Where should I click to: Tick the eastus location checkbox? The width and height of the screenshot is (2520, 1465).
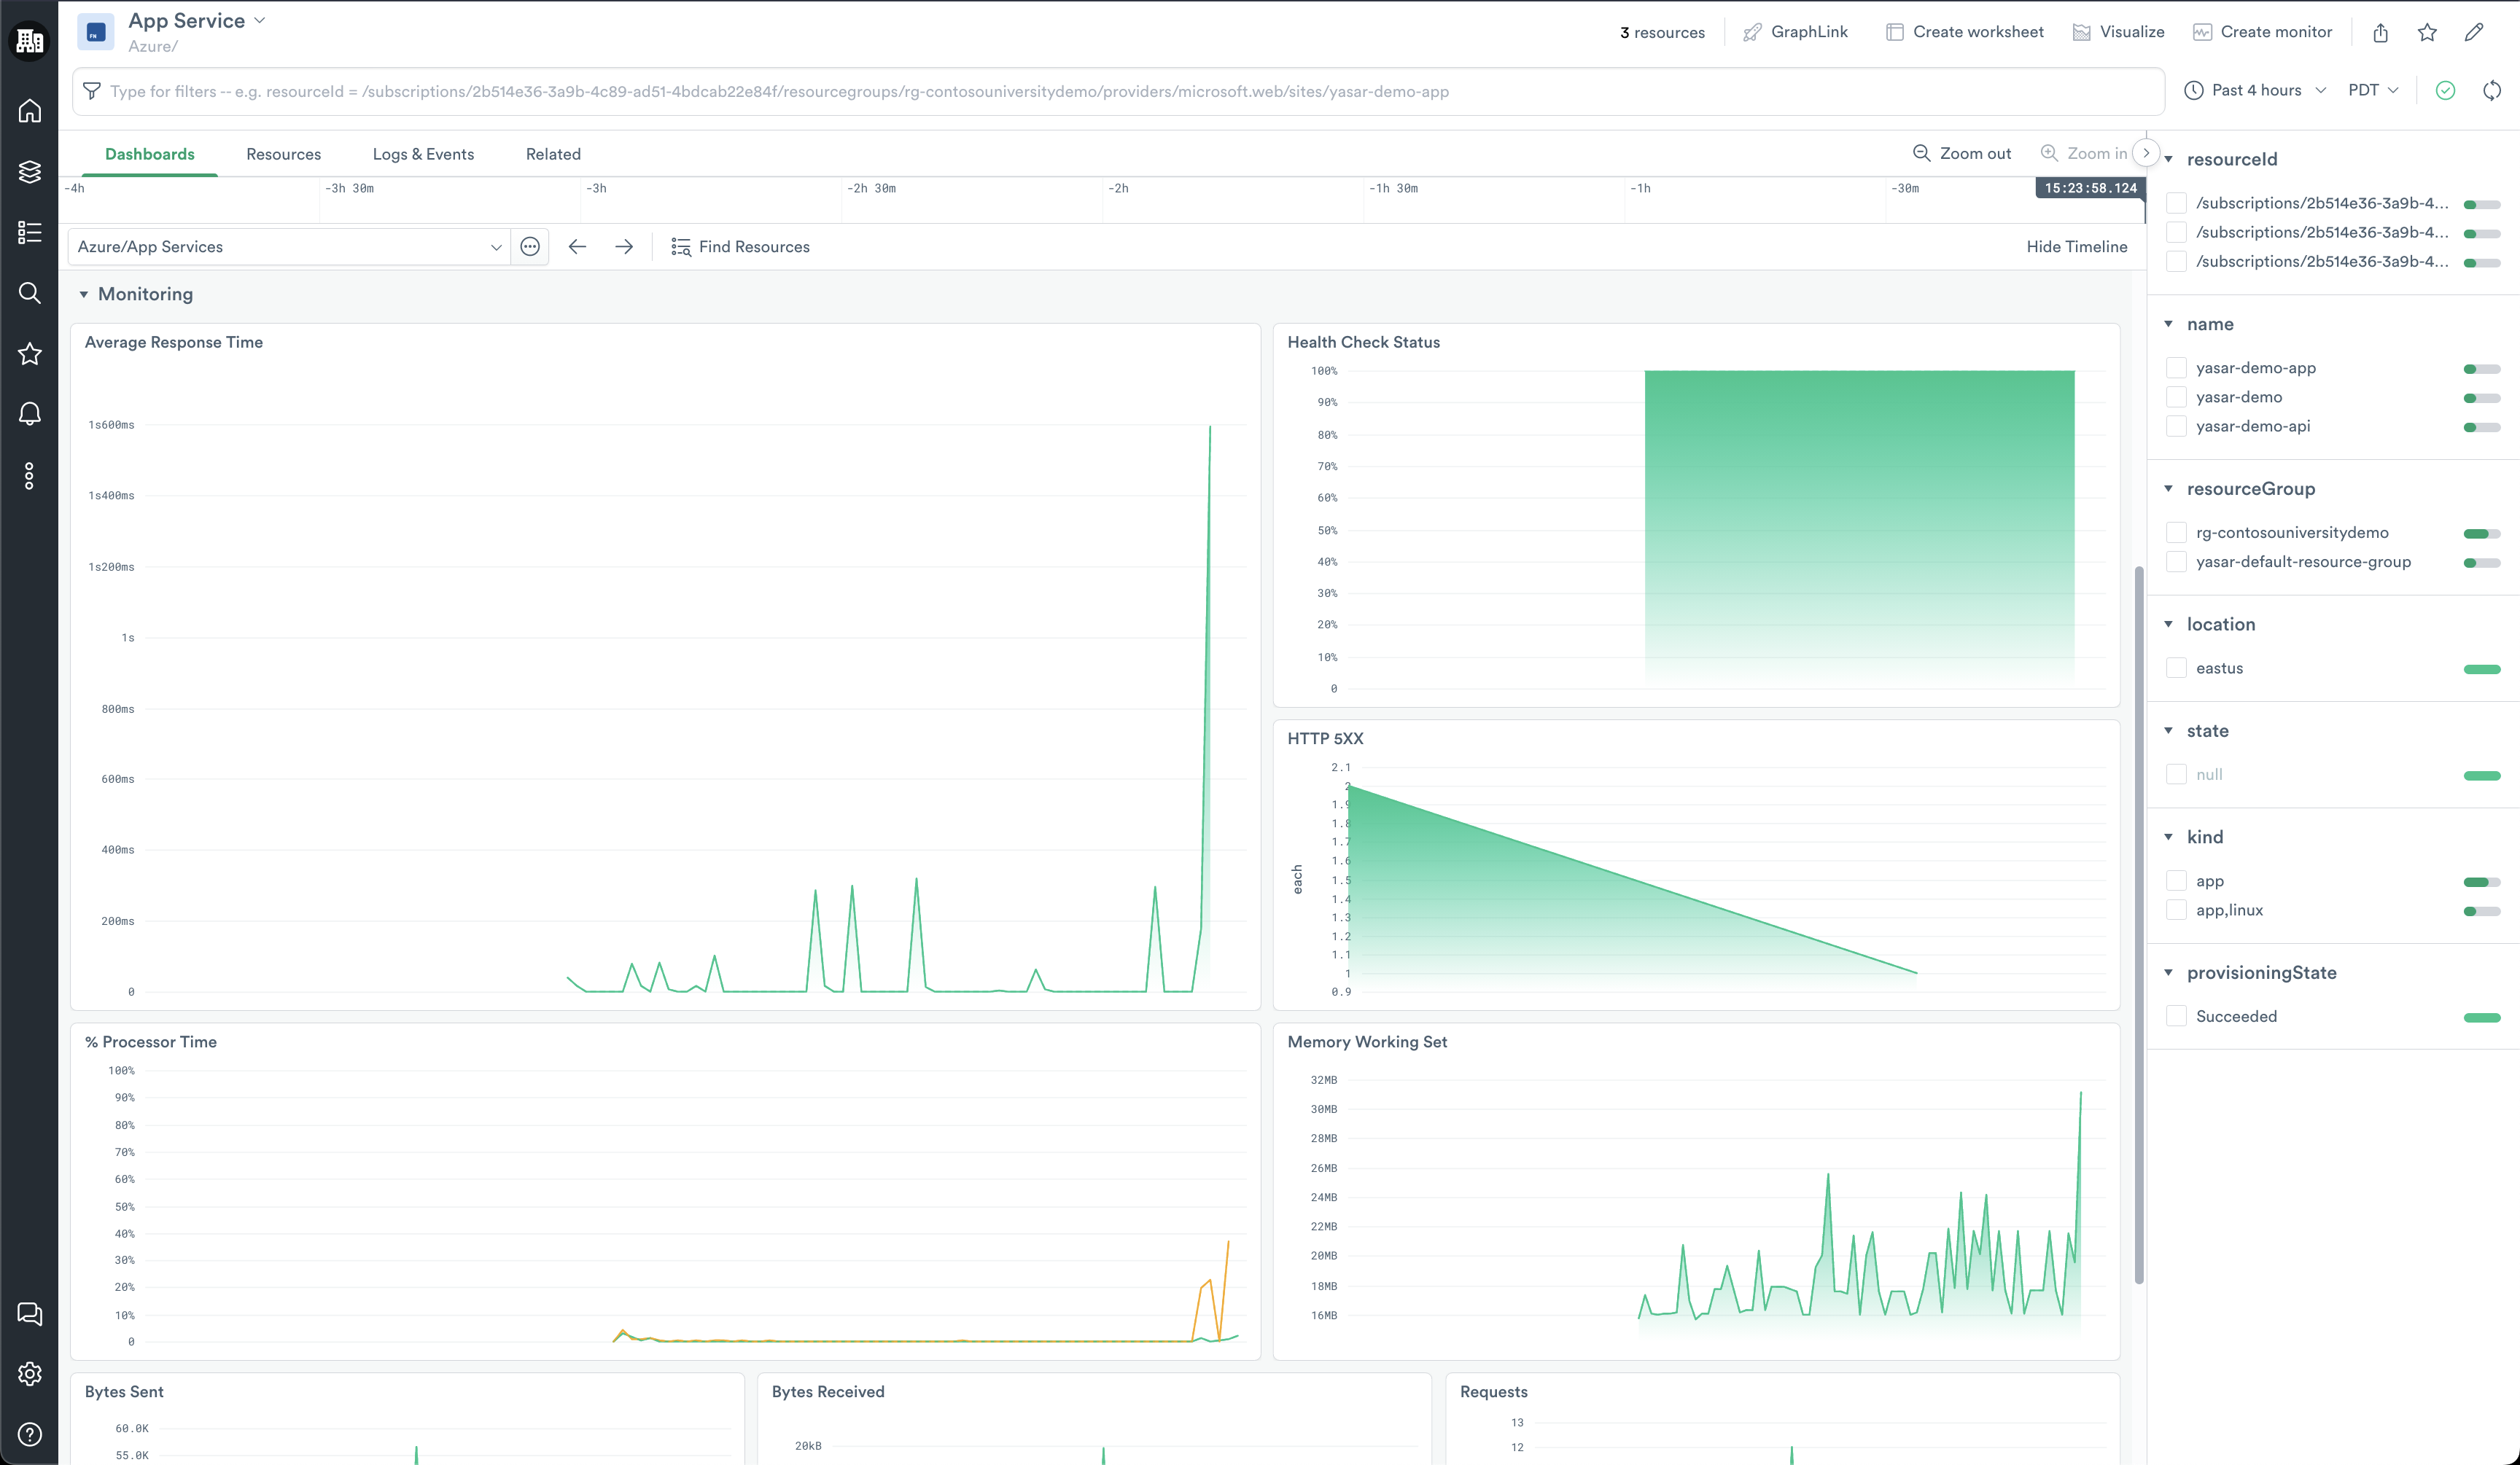(2176, 668)
